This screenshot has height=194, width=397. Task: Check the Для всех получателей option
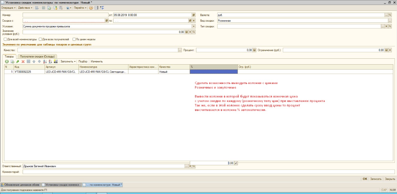tap(40, 40)
